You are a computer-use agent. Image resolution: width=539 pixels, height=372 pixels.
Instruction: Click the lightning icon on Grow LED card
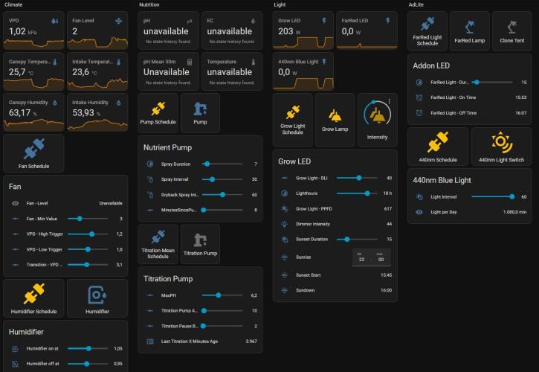pyautogui.click(x=324, y=21)
